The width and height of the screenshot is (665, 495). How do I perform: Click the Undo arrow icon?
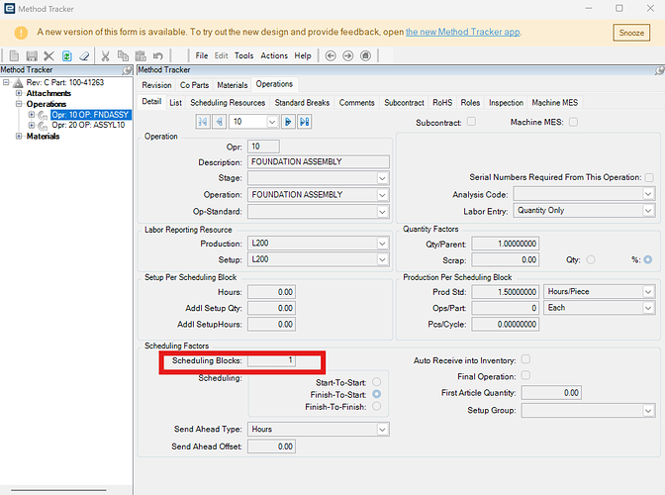157,55
